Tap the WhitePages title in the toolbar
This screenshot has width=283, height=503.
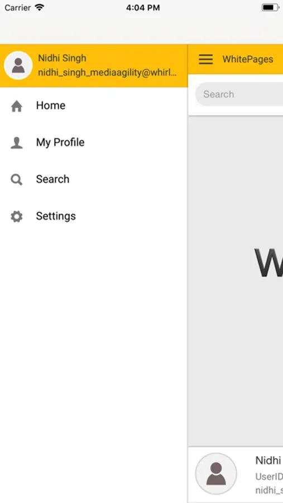[x=248, y=59]
